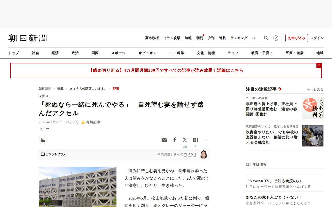
Task: Click the 吹奏楽部のゆくえ series label
Action: 272,127
